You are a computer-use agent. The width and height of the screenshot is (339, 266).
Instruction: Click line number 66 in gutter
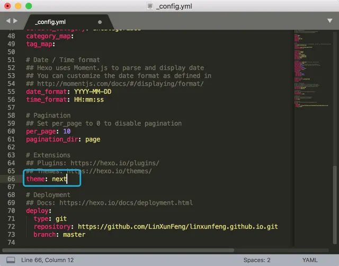[x=11, y=179]
